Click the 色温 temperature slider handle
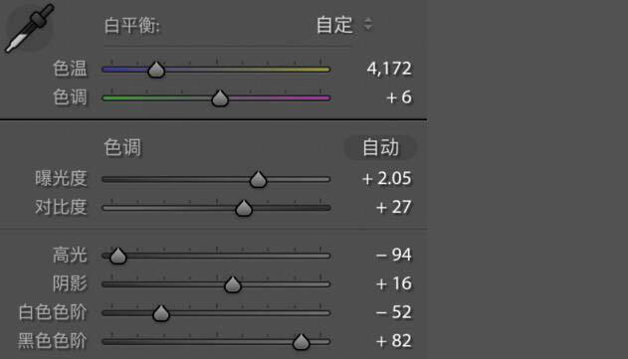 (x=156, y=70)
